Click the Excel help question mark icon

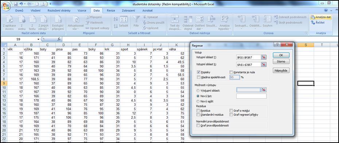[326, 10]
